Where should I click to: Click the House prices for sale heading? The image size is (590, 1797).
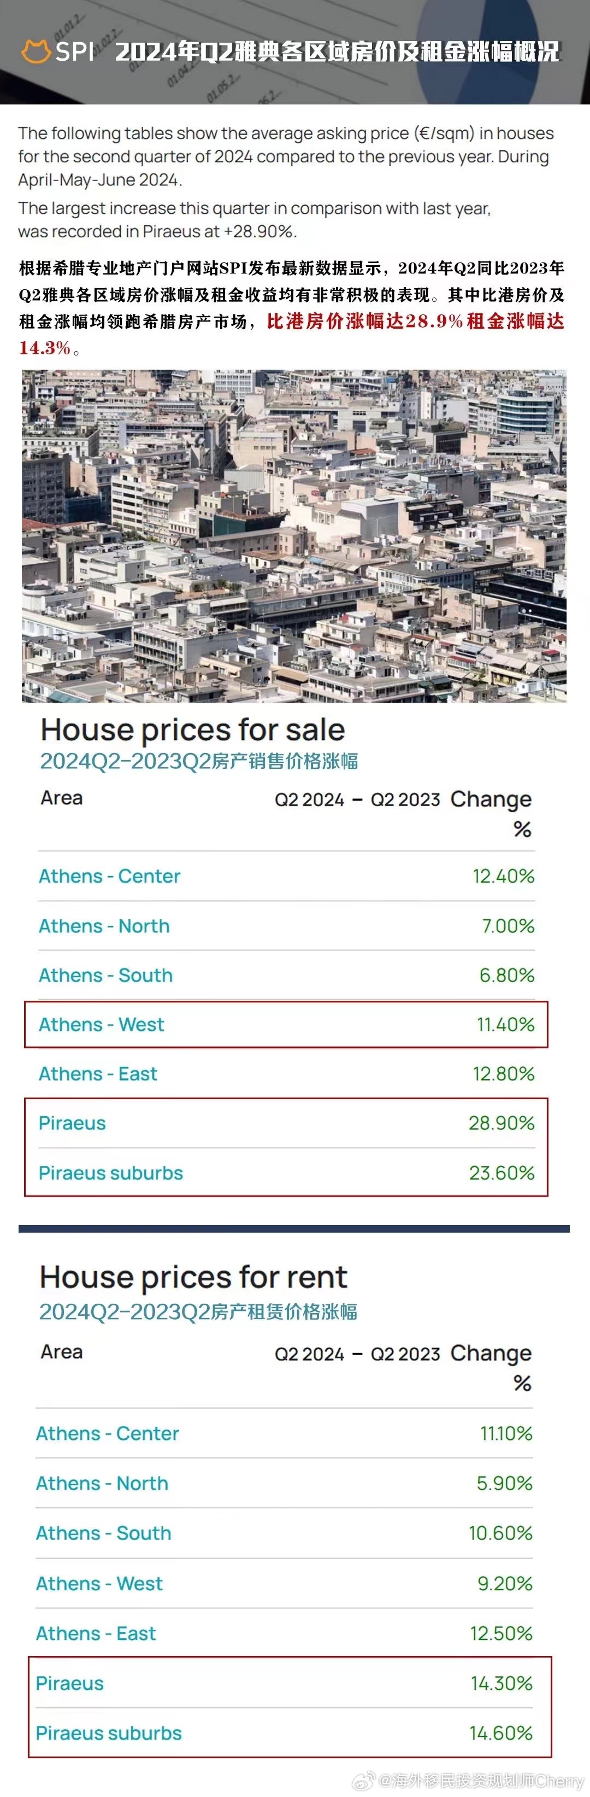coord(193,730)
